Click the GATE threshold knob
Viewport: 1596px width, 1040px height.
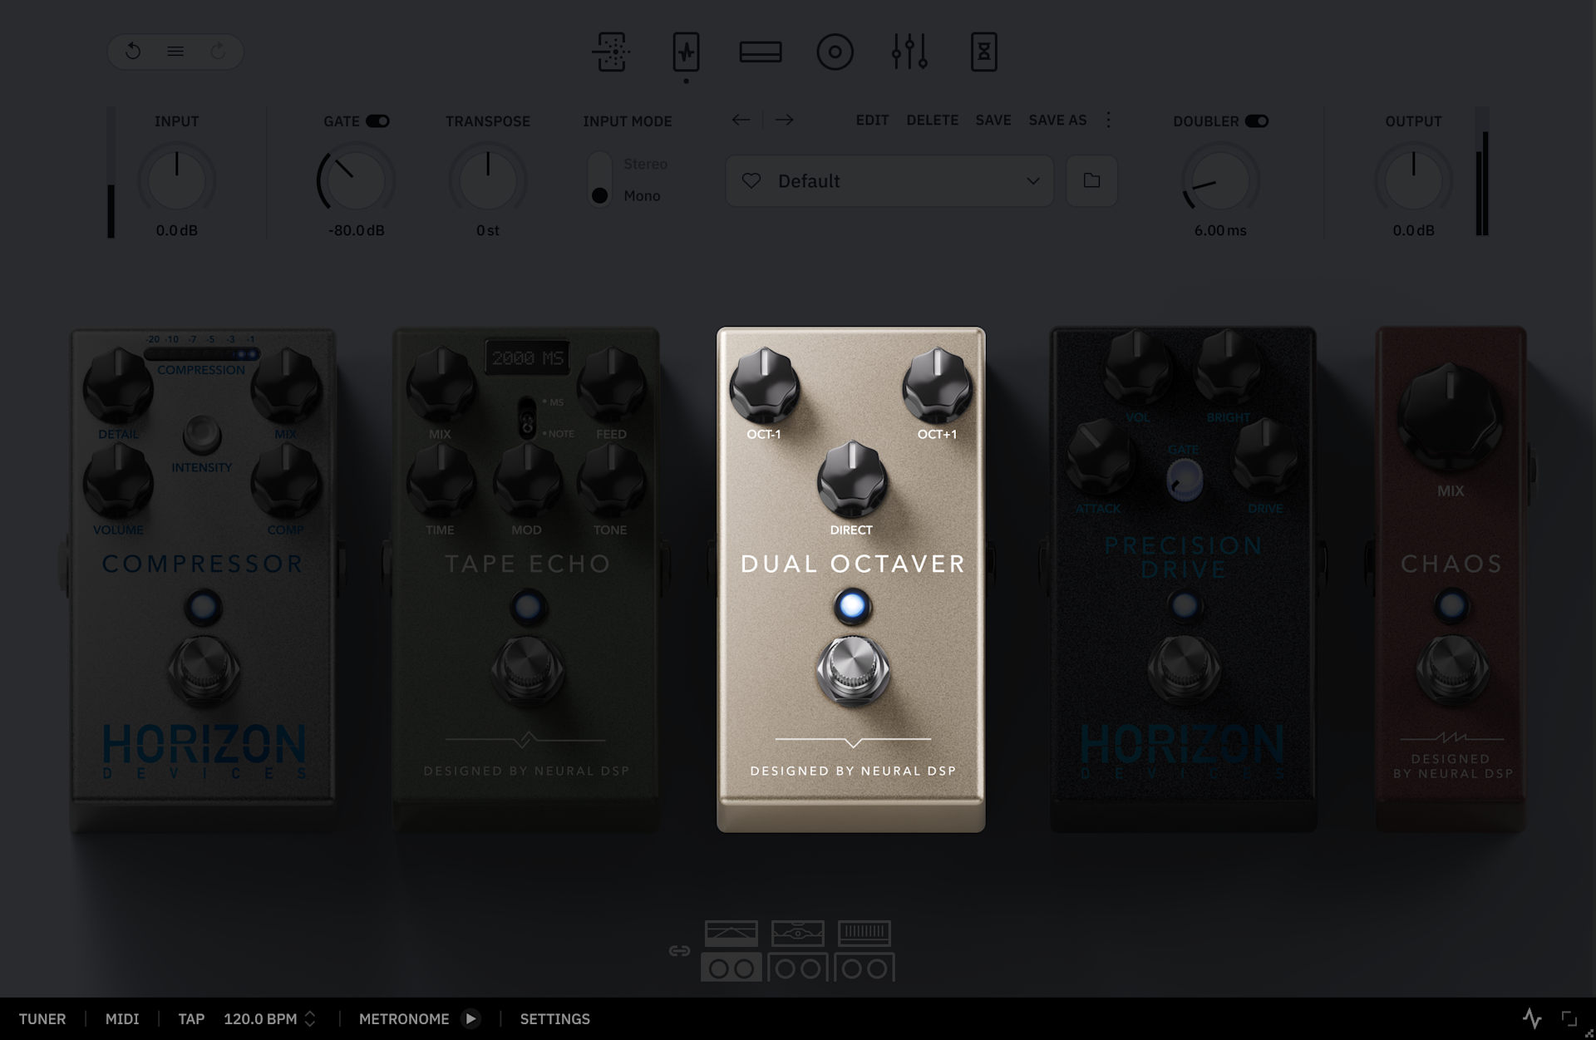355,180
